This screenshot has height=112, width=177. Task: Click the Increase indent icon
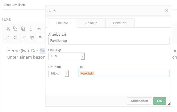32,38
